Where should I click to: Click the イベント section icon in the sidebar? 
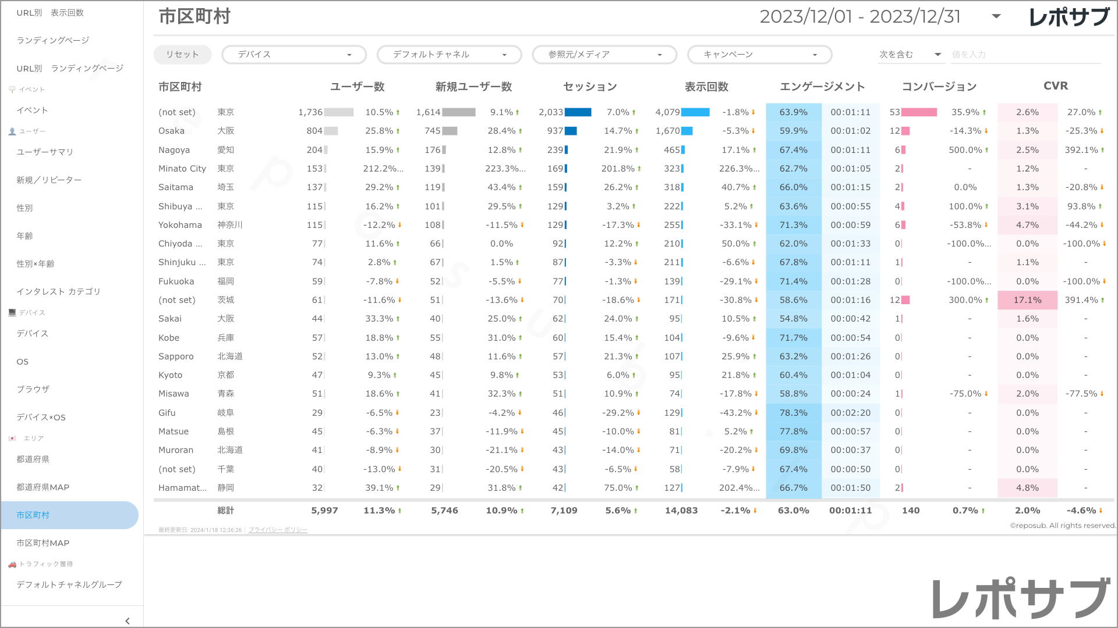[12, 90]
